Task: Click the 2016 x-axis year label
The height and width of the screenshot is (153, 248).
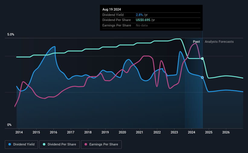Action: coord(53,132)
